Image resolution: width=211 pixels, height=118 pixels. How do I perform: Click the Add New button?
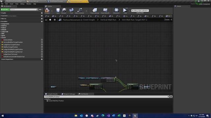pyautogui.click(x=5, y=10)
